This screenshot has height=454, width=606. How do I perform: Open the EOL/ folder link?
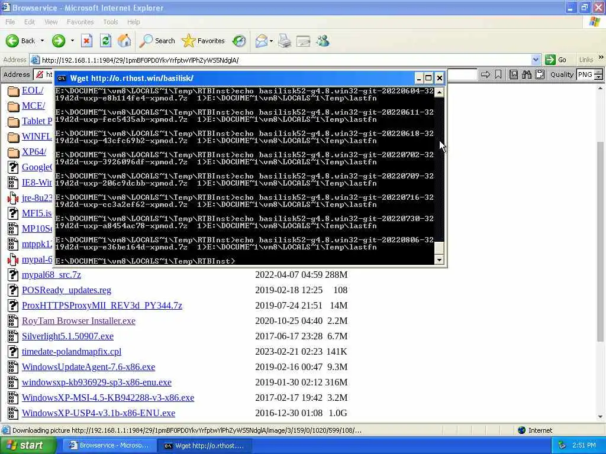(x=33, y=90)
